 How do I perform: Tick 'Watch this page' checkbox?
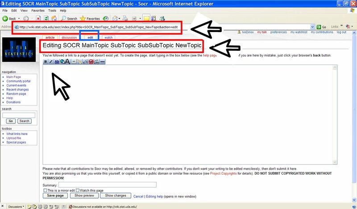(77, 190)
